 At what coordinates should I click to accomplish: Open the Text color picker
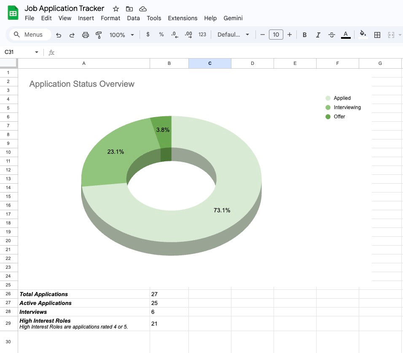[x=346, y=35]
